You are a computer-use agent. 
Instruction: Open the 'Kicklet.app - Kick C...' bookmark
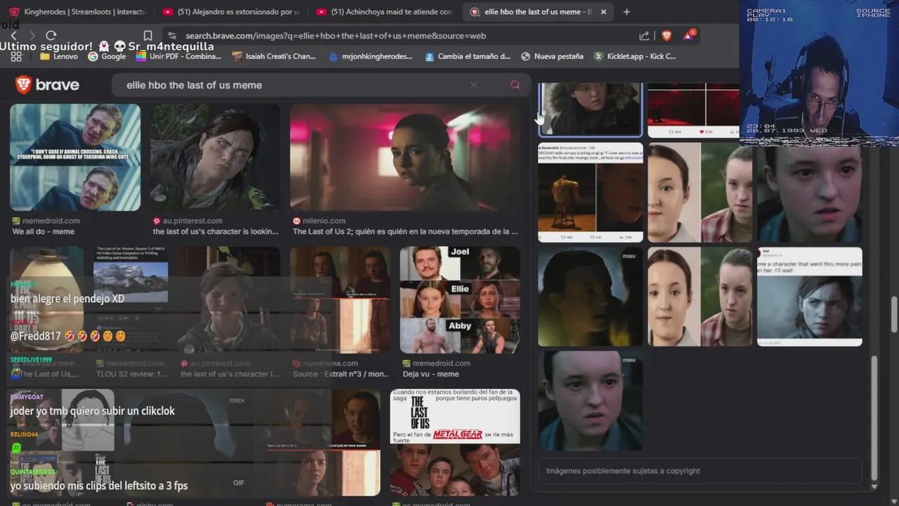point(635,56)
